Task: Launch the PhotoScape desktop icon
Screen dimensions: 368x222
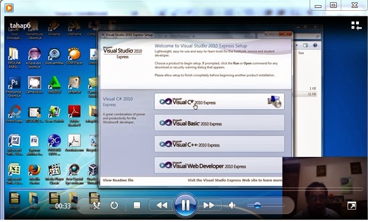Action: [x=14, y=114]
